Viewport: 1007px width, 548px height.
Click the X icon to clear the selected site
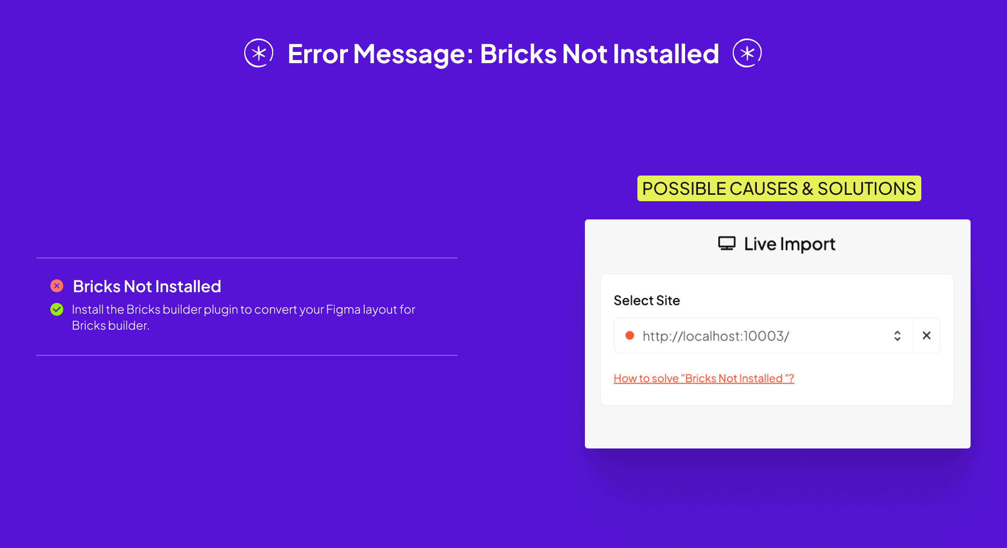926,336
